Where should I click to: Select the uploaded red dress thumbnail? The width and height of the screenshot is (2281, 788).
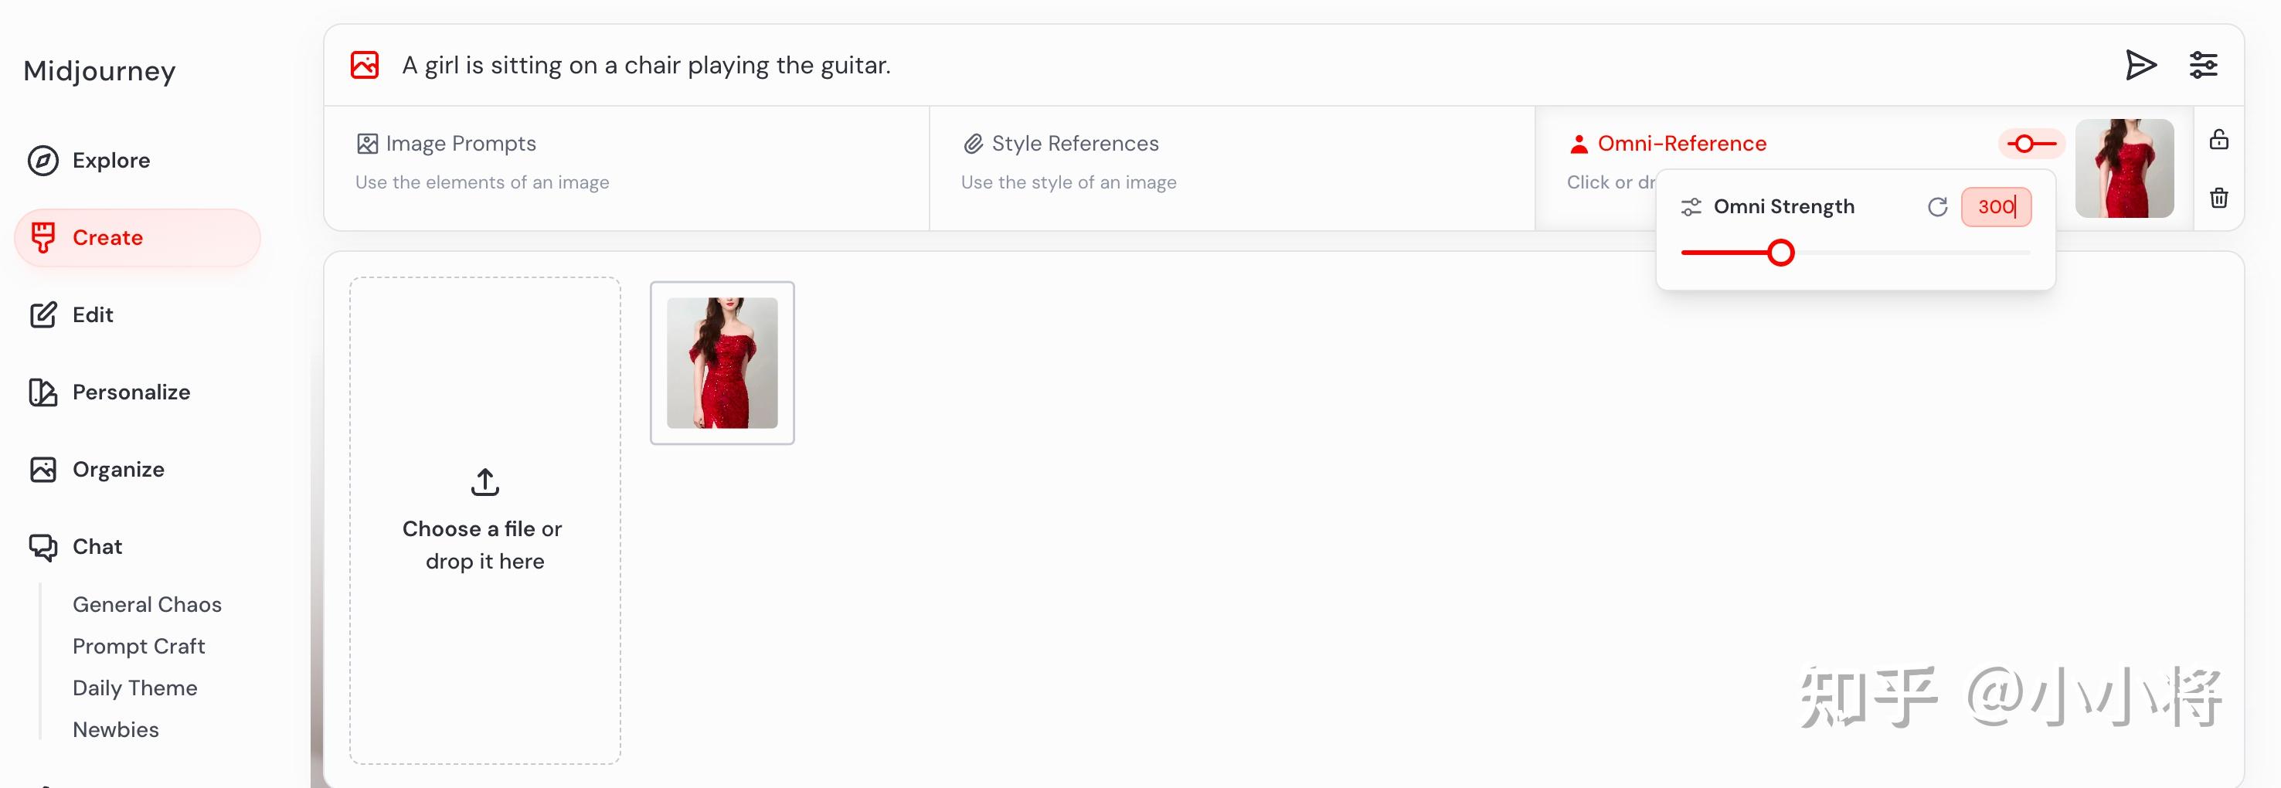coord(722,363)
